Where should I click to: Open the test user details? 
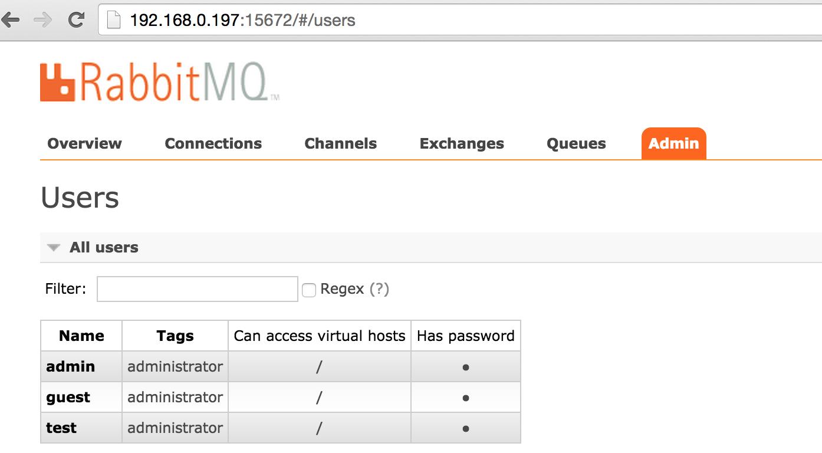click(x=61, y=428)
